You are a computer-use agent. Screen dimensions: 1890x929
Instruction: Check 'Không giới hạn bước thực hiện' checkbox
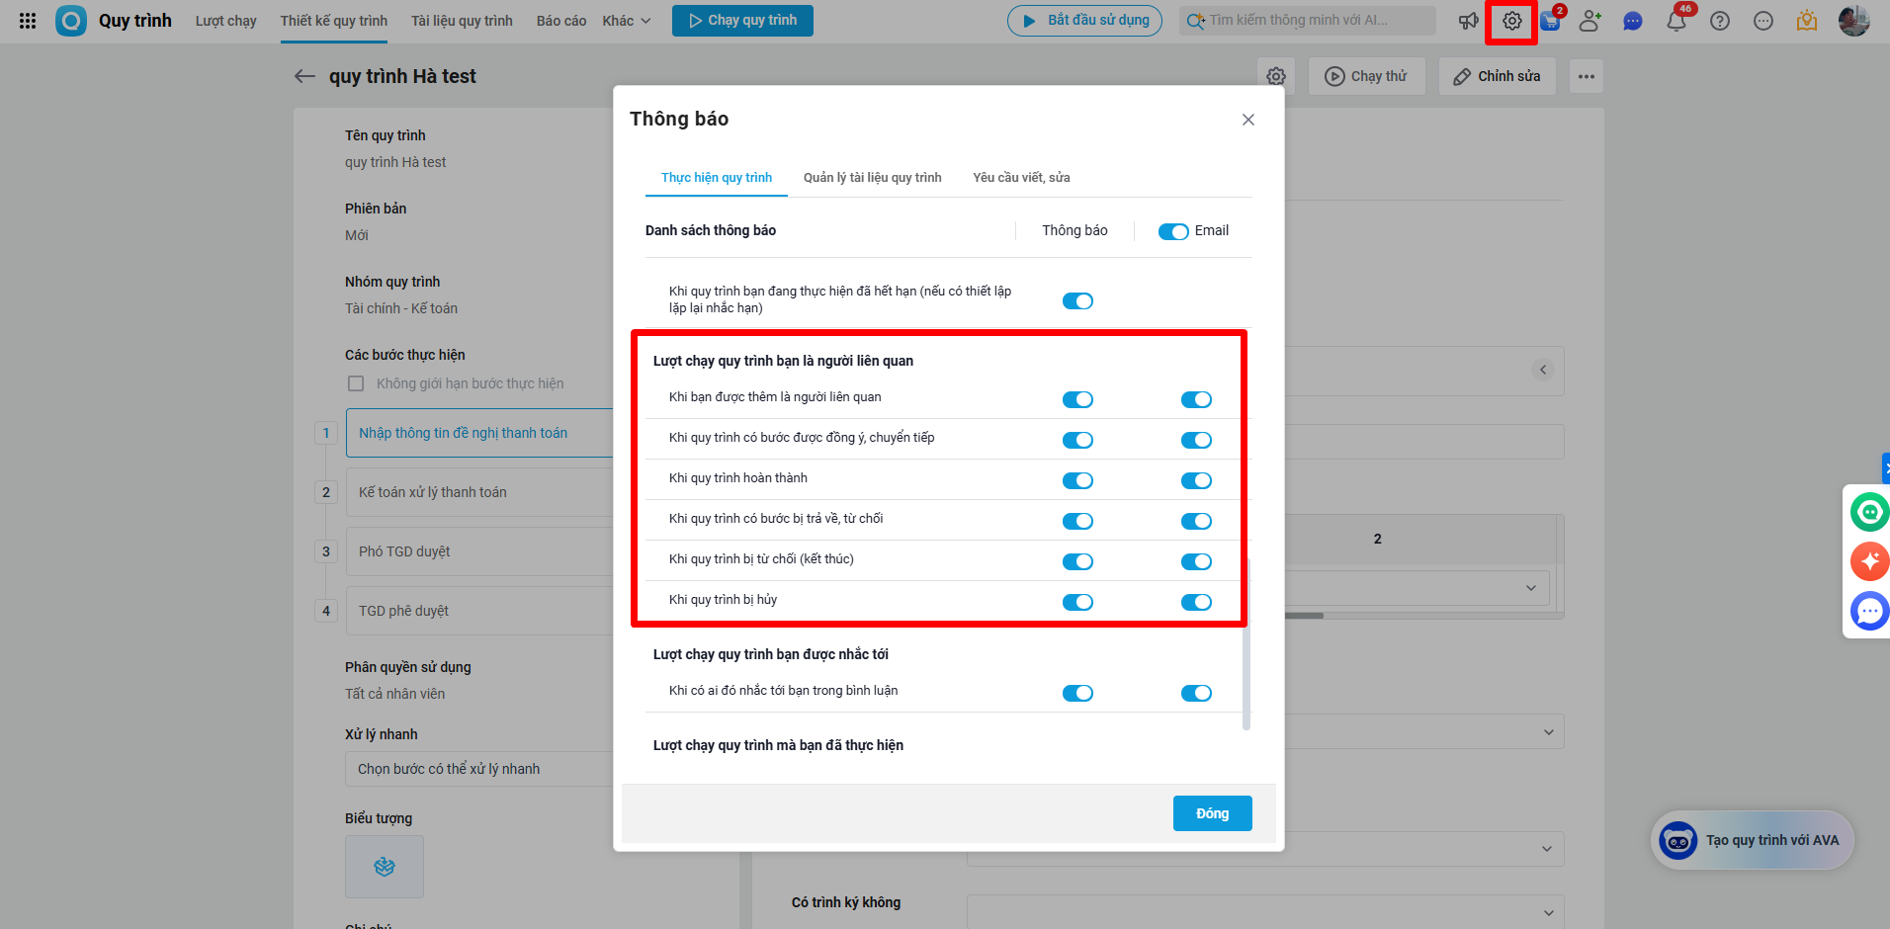point(356,383)
